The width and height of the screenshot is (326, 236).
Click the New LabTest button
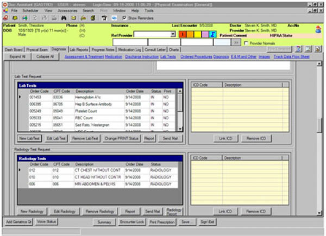pyautogui.click(x=30, y=138)
